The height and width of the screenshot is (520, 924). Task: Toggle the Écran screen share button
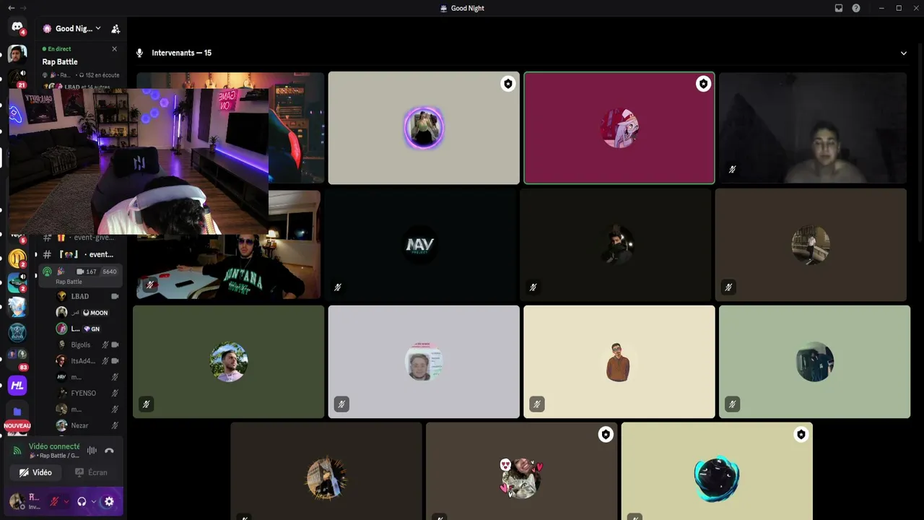(91, 472)
